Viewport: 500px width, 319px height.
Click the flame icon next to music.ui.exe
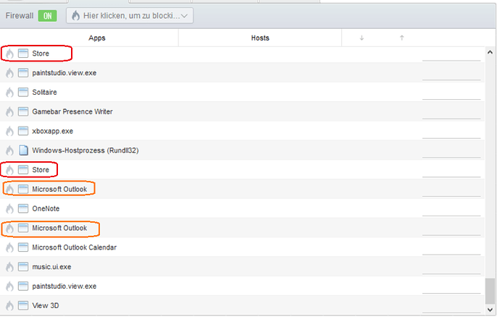pos(9,267)
